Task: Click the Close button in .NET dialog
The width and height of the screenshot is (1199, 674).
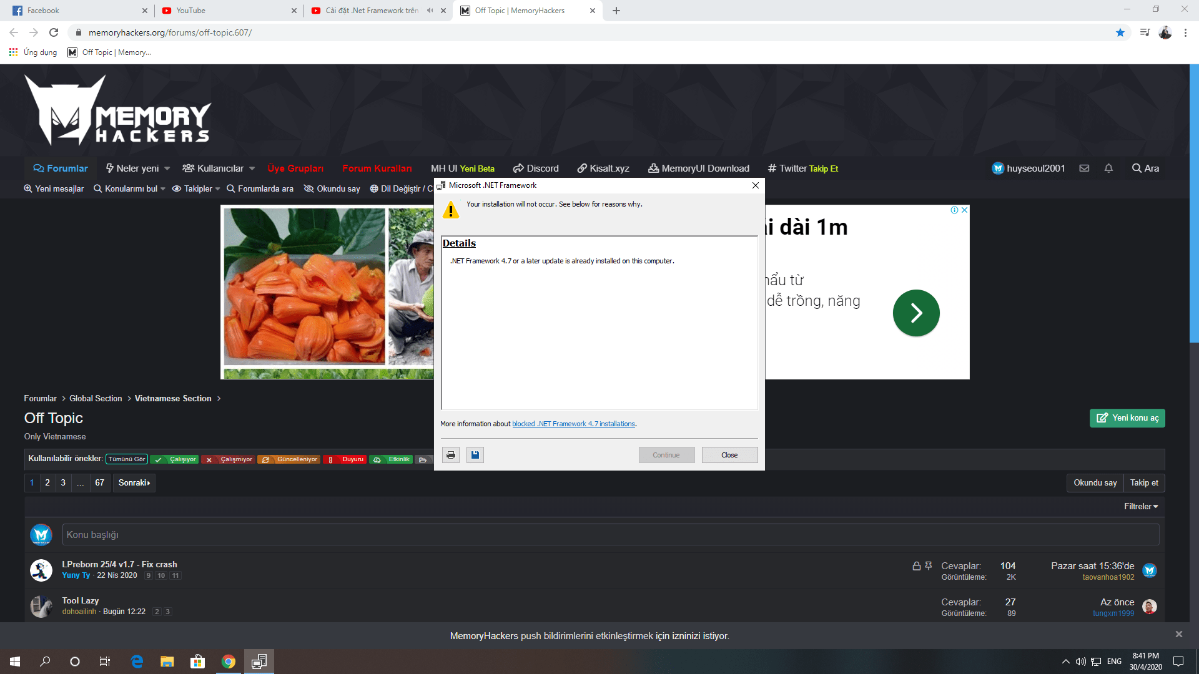Action: pyautogui.click(x=729, y=455)
